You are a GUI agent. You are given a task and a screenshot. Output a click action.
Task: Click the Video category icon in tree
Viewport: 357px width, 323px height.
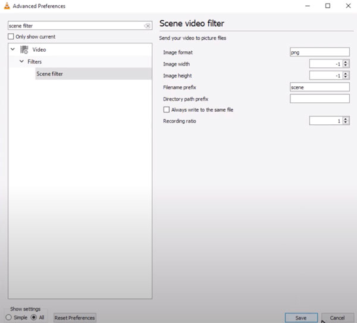click(x=24, y=49)
